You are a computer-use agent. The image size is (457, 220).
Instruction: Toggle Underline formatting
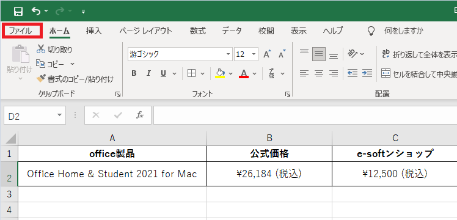tap(164, 73)
